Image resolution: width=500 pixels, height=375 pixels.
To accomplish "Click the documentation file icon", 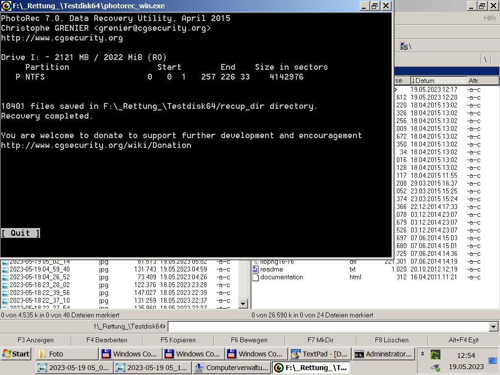I will [255, 277].
